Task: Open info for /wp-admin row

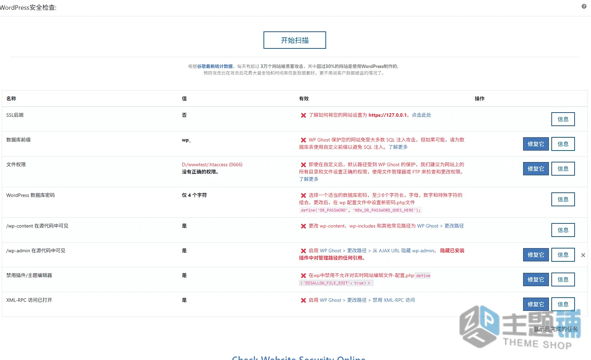Action: (563, 255)
